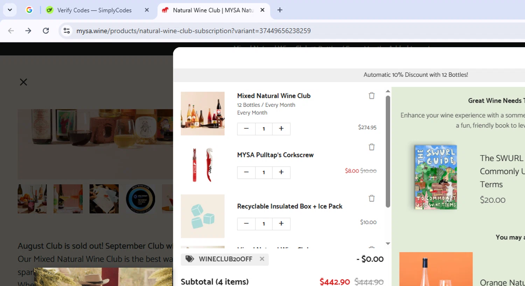
Task: Close the SimplyCodes tab
Action: coord(147,10)
